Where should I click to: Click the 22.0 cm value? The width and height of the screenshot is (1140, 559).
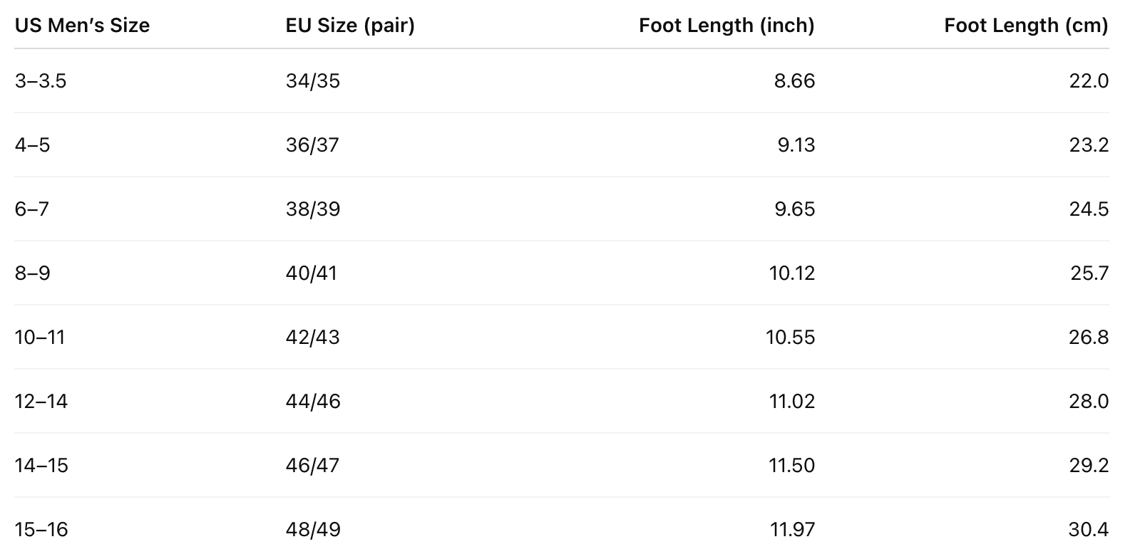1088,81
